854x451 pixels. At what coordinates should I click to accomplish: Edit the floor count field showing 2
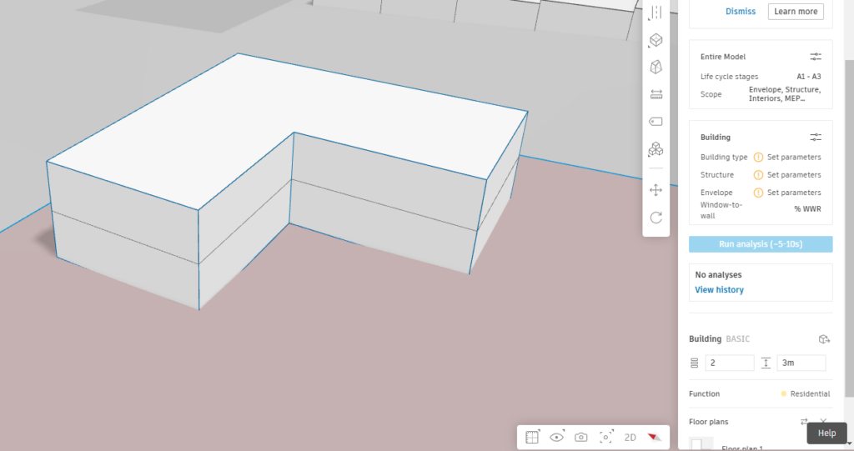point(729,363)
